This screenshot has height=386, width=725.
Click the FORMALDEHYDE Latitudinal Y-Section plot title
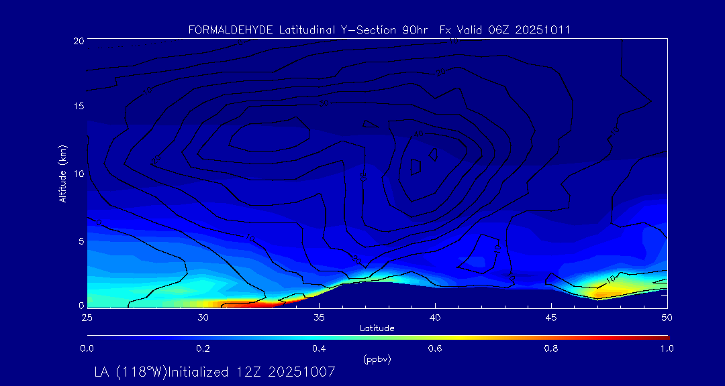[x=379, y=30]
